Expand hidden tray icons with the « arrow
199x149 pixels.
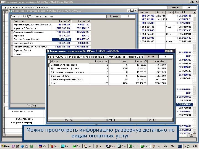tap(185, 146)
